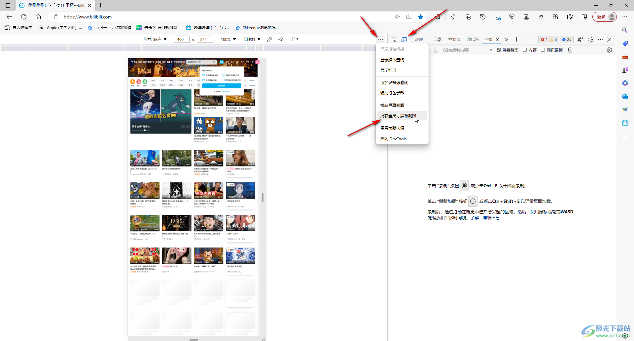634x341 pixels.
Task: Click the immersive reader icon
Action: coord(409,17)
